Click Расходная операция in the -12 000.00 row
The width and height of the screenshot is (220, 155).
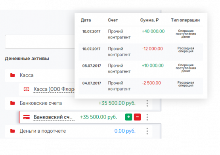tap(186, 50)
